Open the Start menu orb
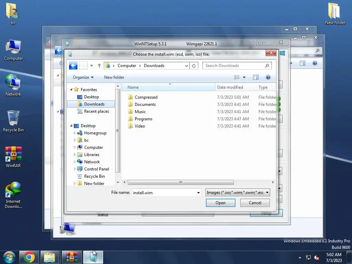This screenshot has height=264, width=352. (9, 257)
